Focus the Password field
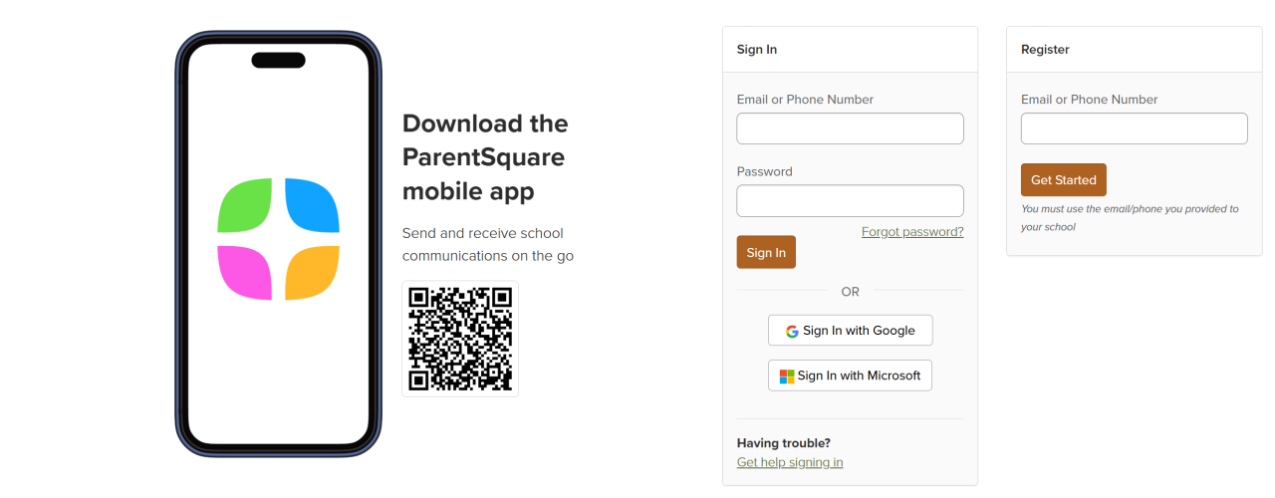Viewport: 1275px width, 498px height. click(850, 201)
